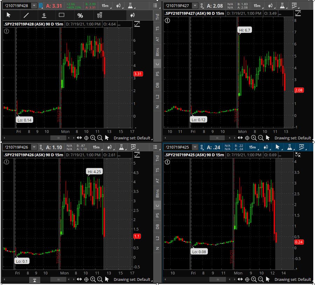This screenshot has height=285, width=315.
Task: Click the horizontal scrollbar thumb under P425 chart
Action: coord(217,279)
